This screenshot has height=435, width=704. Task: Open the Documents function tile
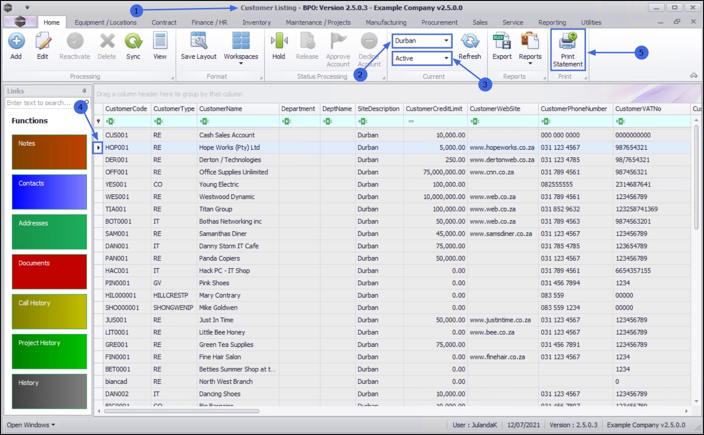pos(49,272)
